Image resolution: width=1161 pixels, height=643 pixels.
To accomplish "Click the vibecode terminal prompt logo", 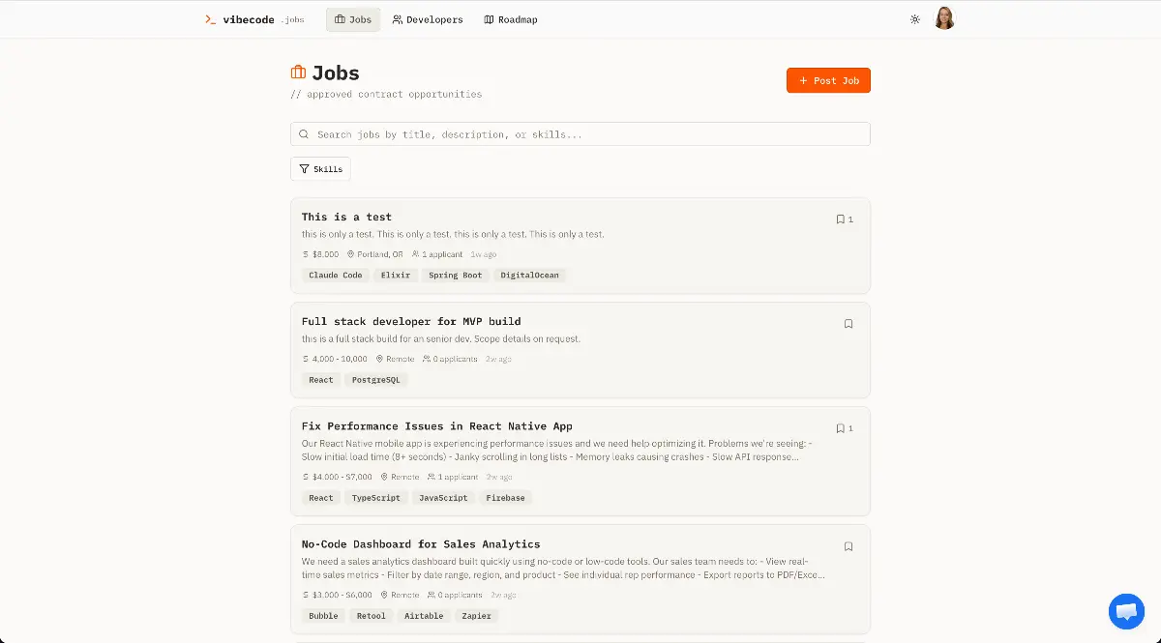I will coord(208,18).
